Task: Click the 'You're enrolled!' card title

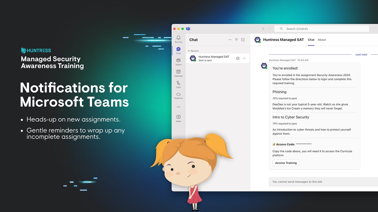Action: point(285,68)
